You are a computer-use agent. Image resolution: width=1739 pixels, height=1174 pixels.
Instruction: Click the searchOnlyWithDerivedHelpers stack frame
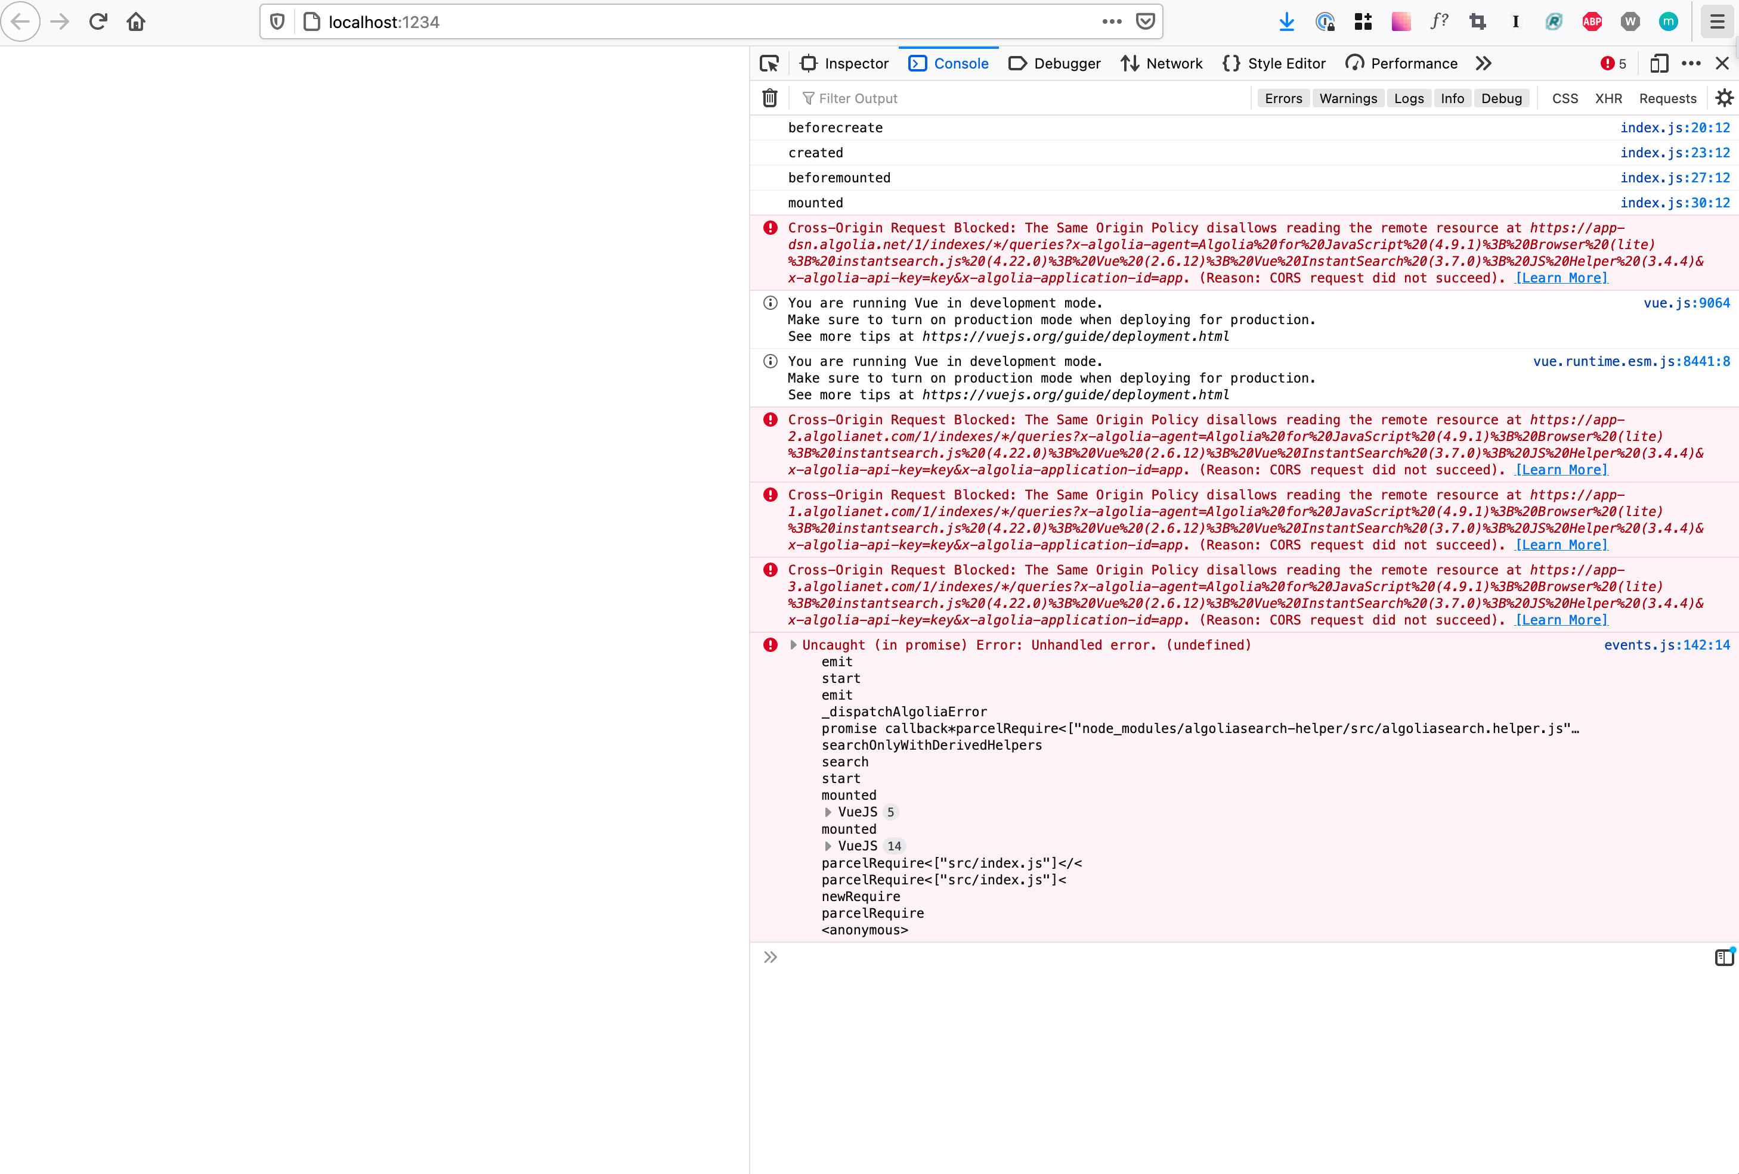932,745
